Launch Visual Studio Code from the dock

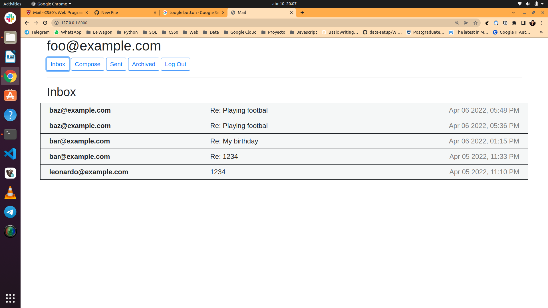pos(10,154)
